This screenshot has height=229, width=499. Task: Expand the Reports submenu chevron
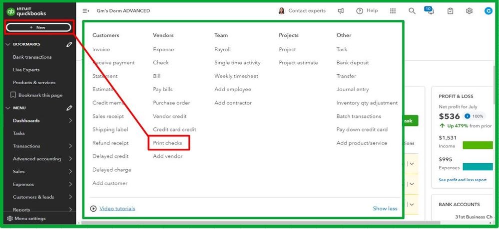click(x=70, y=209)
